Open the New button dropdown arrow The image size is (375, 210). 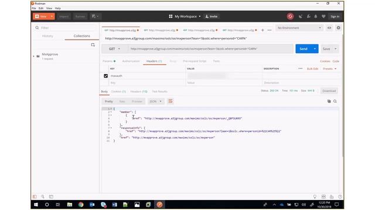click(52, 16)
